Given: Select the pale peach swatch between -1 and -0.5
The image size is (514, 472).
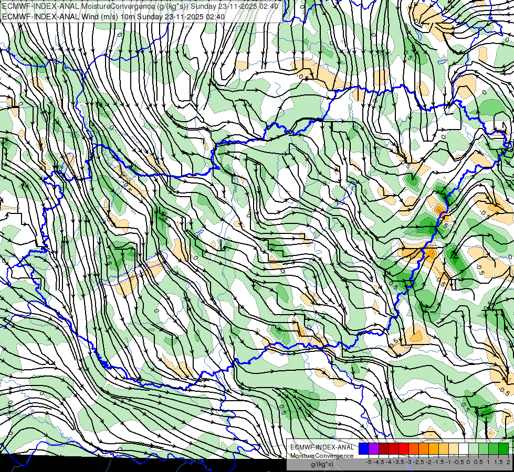Looking at the screenshot, I should (x=454, y=449).
